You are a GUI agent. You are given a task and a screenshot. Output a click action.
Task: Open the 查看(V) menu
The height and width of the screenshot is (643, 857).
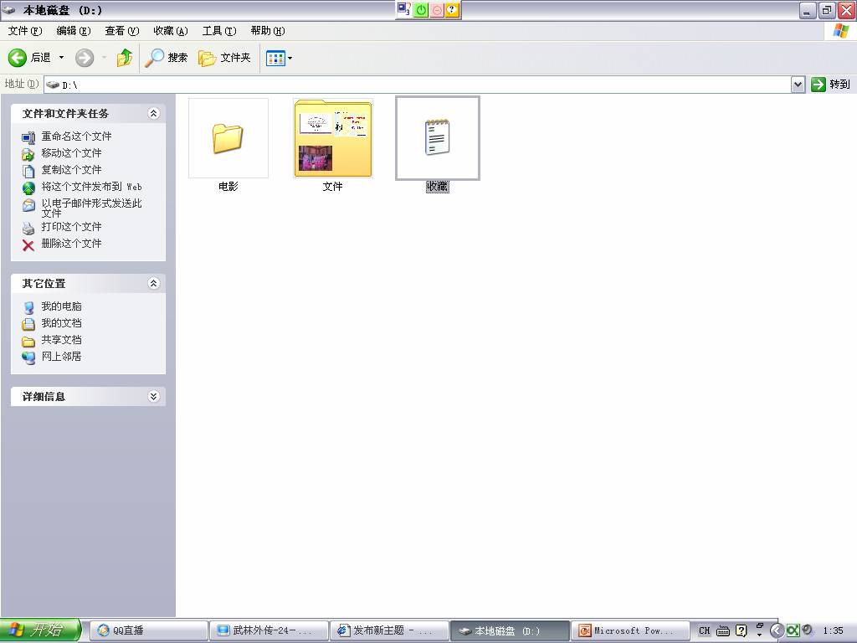[x=122, y=31]
